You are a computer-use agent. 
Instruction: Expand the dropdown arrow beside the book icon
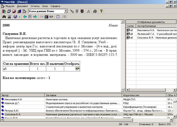pos(20,17)
